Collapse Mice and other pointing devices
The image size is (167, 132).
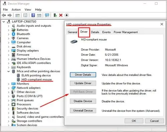click(9, 71)
